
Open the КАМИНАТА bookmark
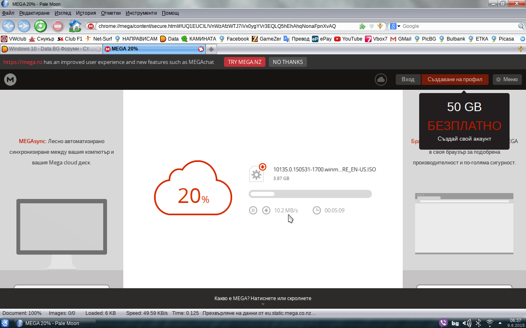pos(199,39)
